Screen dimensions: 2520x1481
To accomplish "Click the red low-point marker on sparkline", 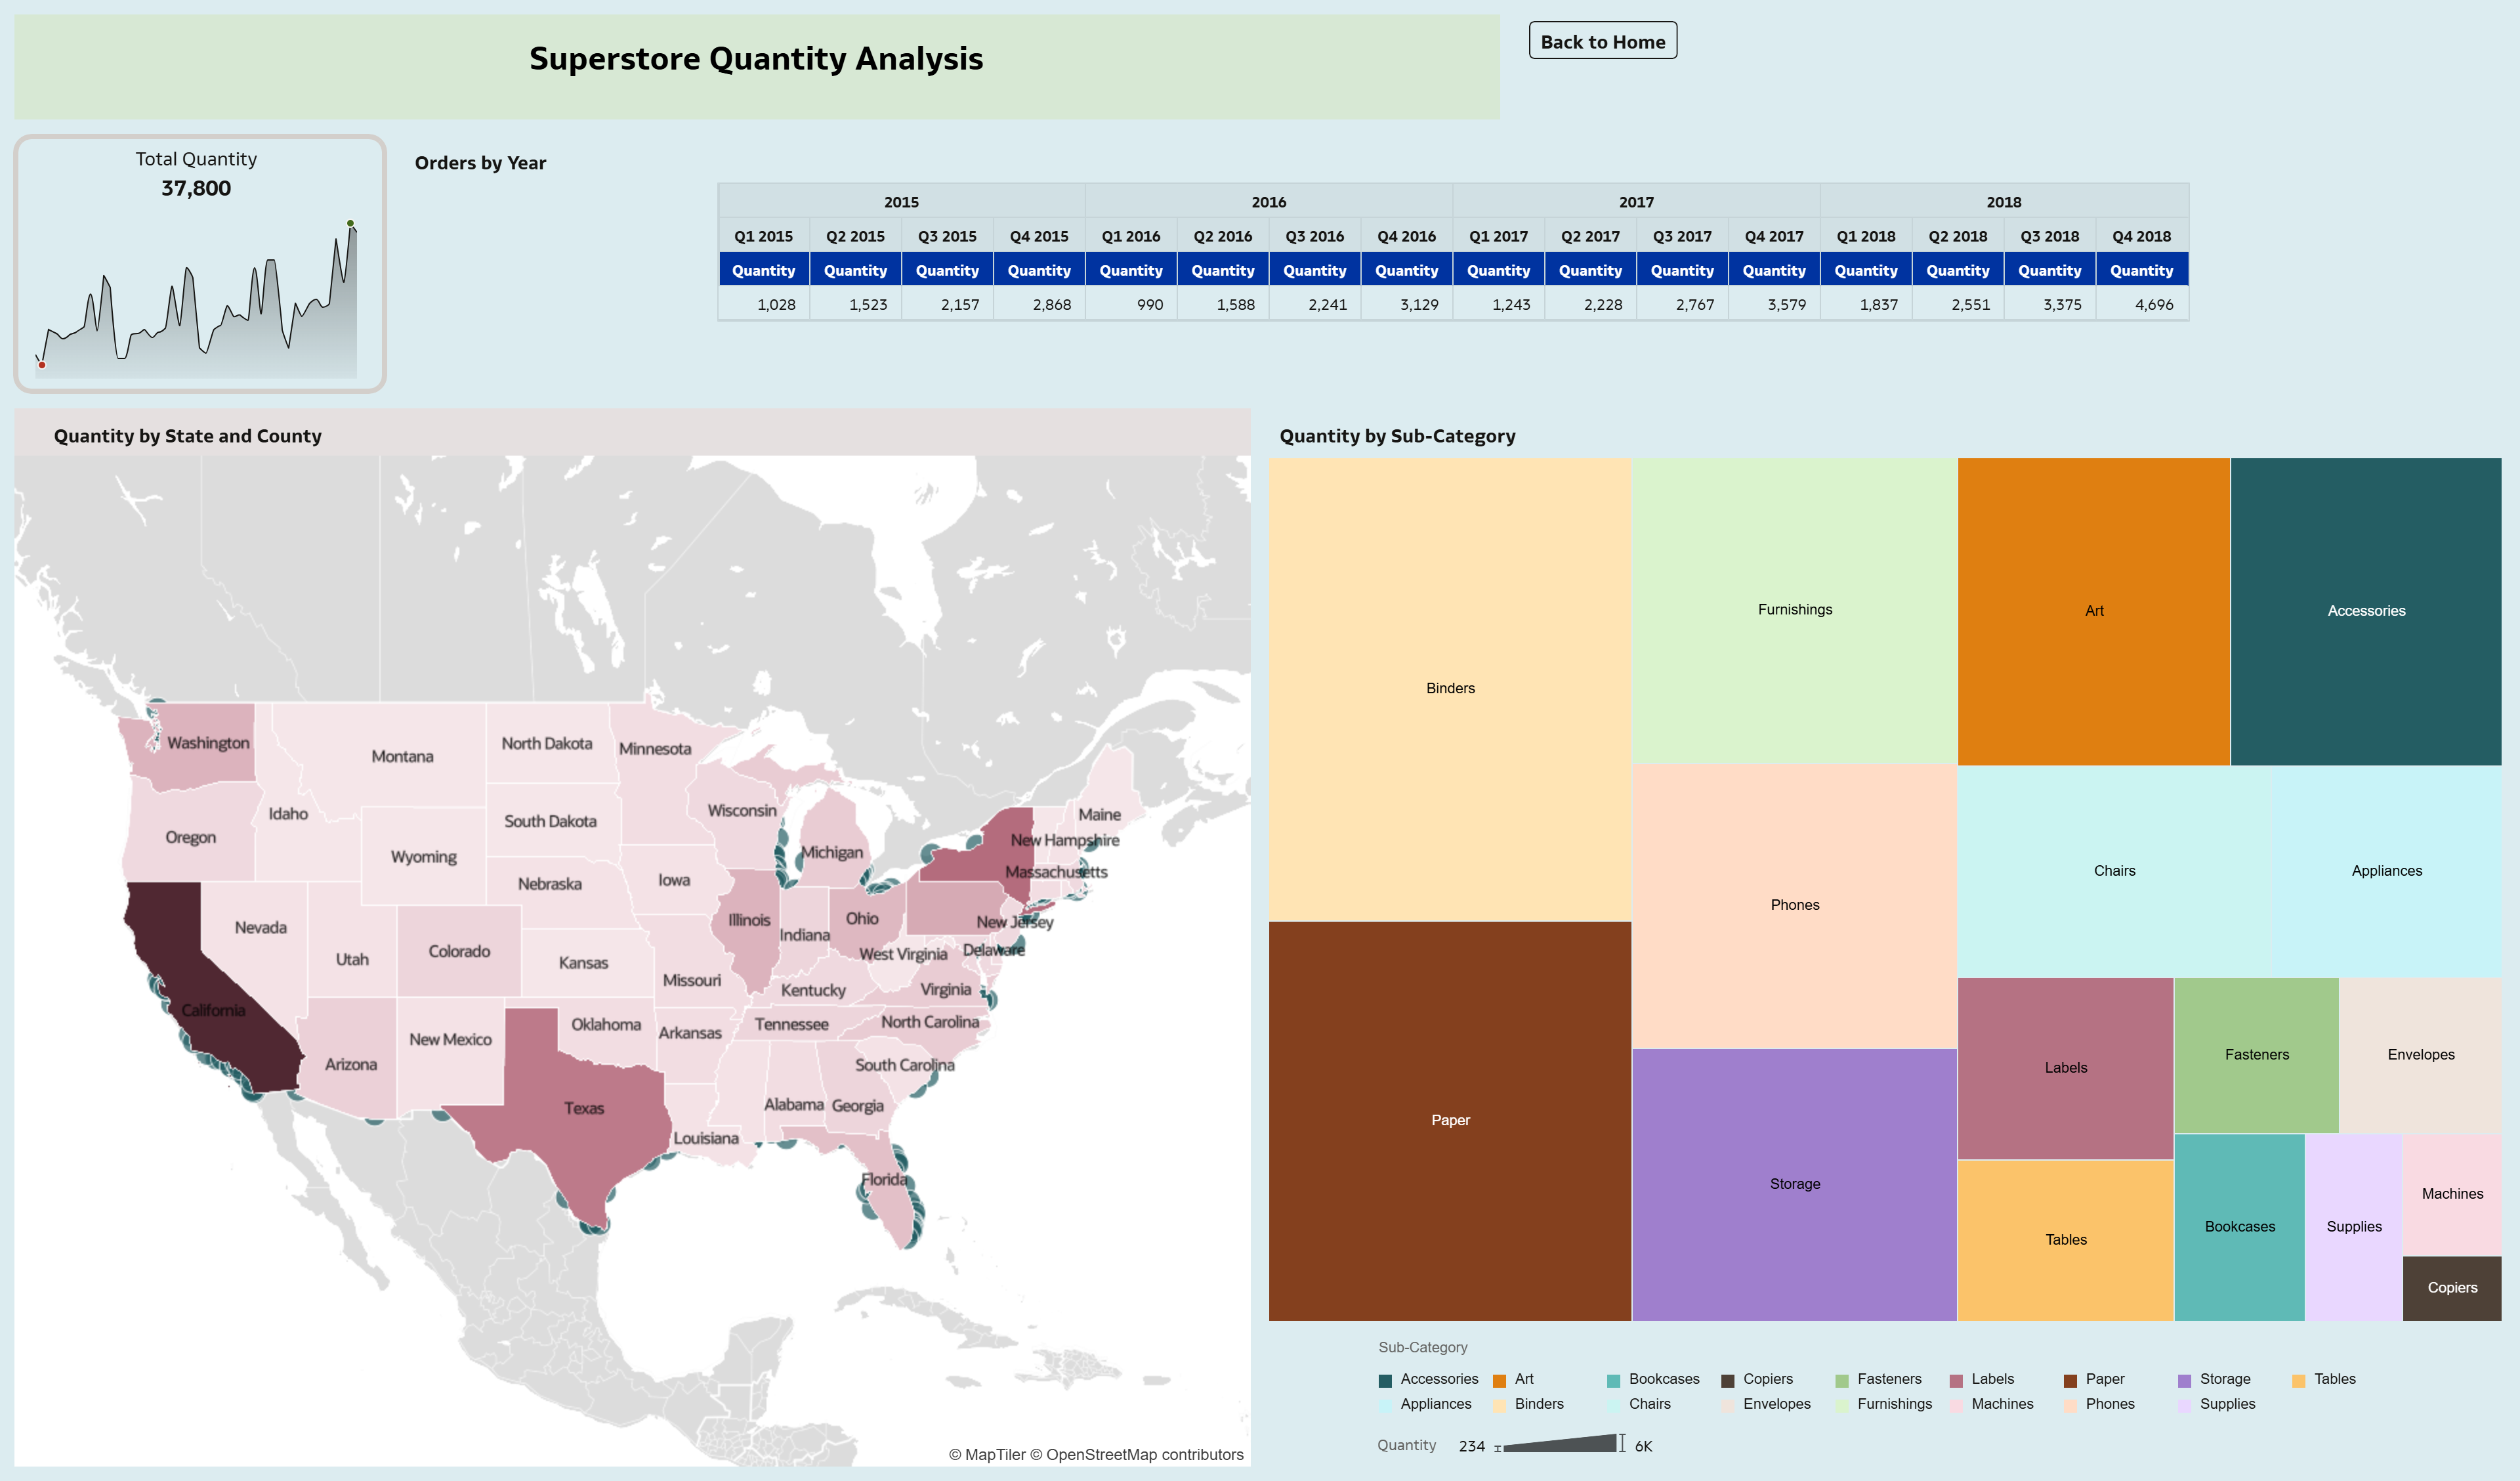I will (42, 365).
